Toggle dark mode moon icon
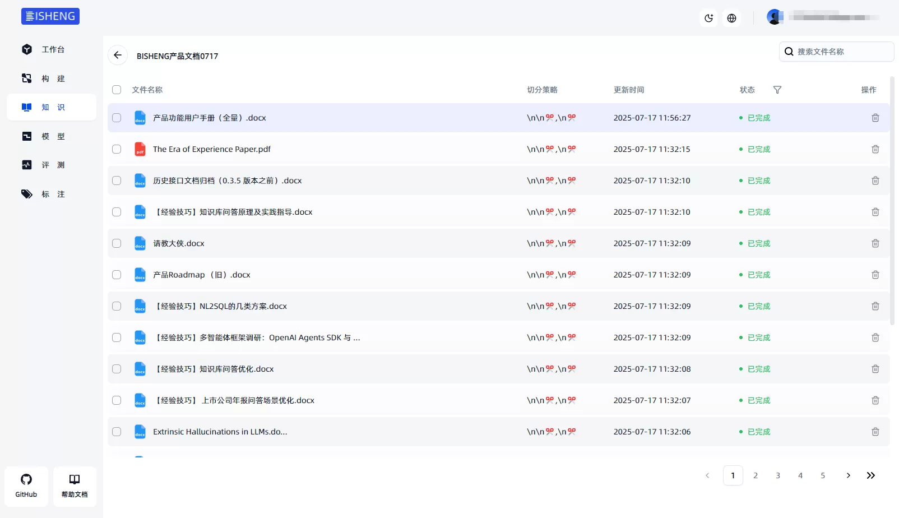Screen dimensions: 899x518 click(709, 18)
